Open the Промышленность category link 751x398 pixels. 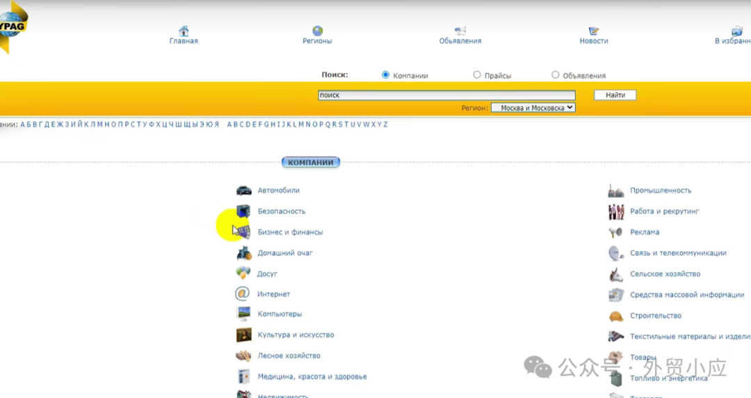tap(661, 191)
